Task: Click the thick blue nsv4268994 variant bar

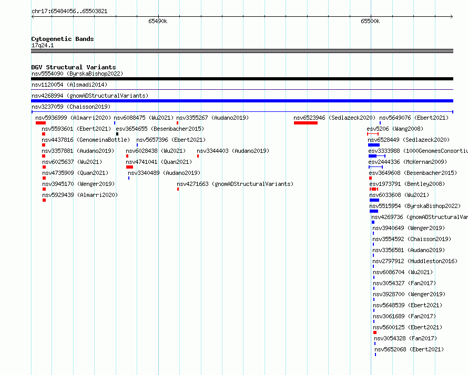Action: click(242, 101)
